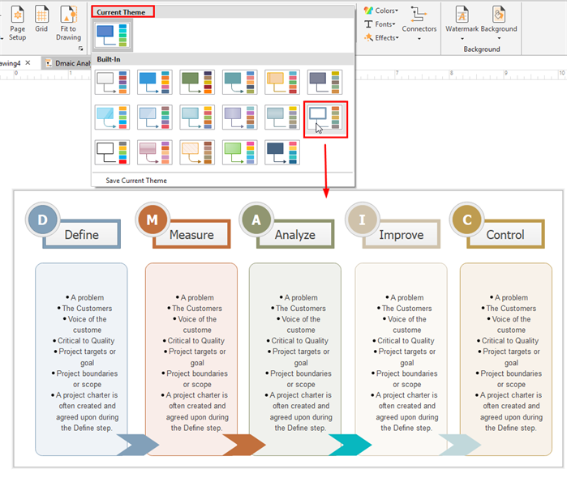This screenshot has height=486, width=567.
Task: Select the Analyze title box
Action: [x=295, y=234]
